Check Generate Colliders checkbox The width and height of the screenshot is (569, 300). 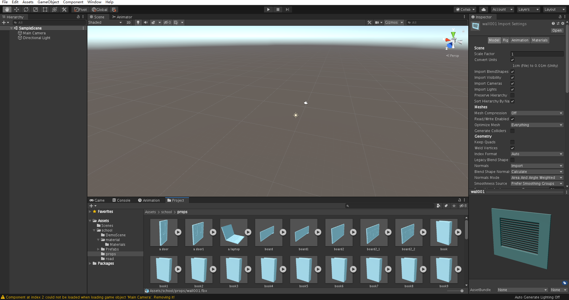pyautogui.click(x=512, y=131)
